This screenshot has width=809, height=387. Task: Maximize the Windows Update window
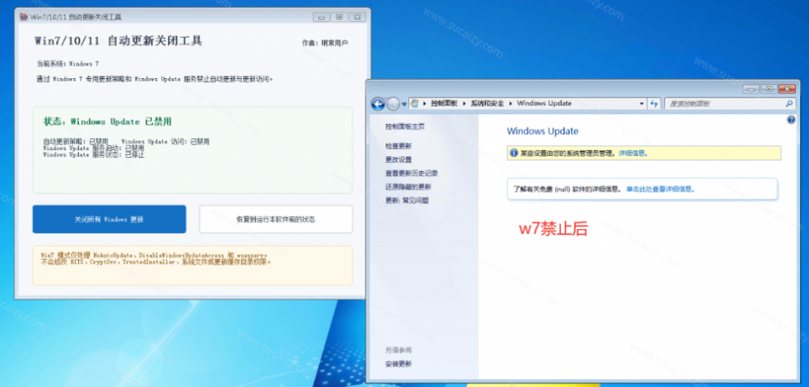(x=769, y=88)
